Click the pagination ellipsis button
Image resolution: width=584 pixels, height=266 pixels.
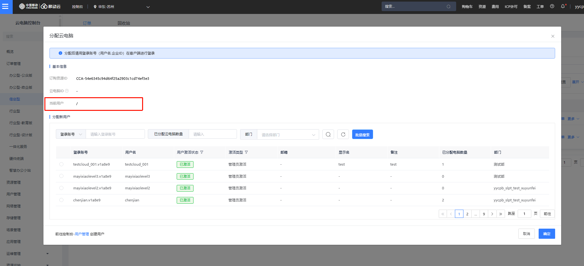coord(476,214)
